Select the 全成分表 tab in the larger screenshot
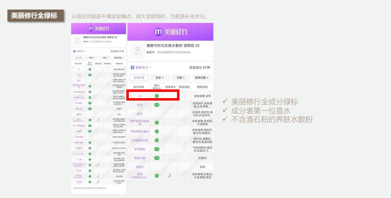Viewport: 391px width, 198px height. point(139,78)
